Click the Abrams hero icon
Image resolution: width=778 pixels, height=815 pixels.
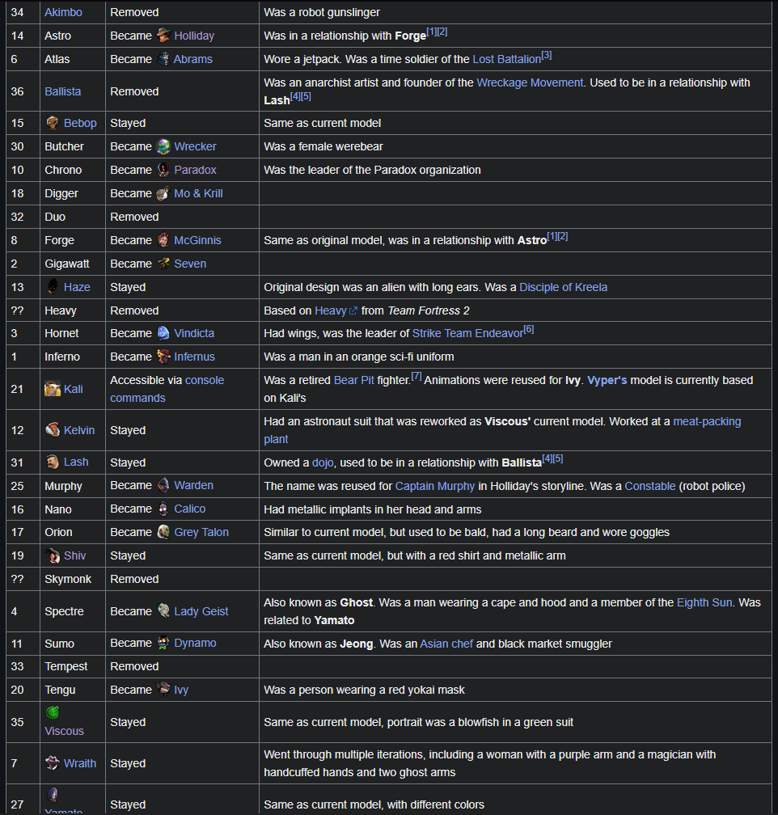(163, 59)
